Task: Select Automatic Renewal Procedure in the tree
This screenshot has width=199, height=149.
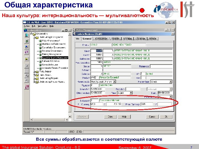Action: (x=55, y=68)
